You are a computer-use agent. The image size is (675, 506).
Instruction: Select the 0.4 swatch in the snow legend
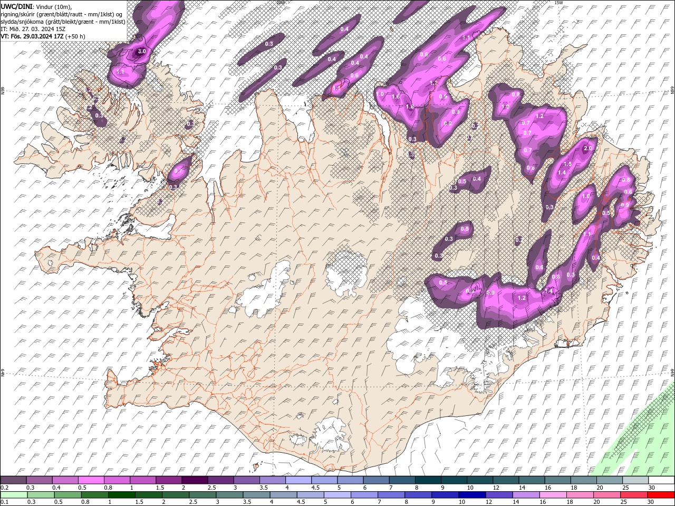(65, 480)
